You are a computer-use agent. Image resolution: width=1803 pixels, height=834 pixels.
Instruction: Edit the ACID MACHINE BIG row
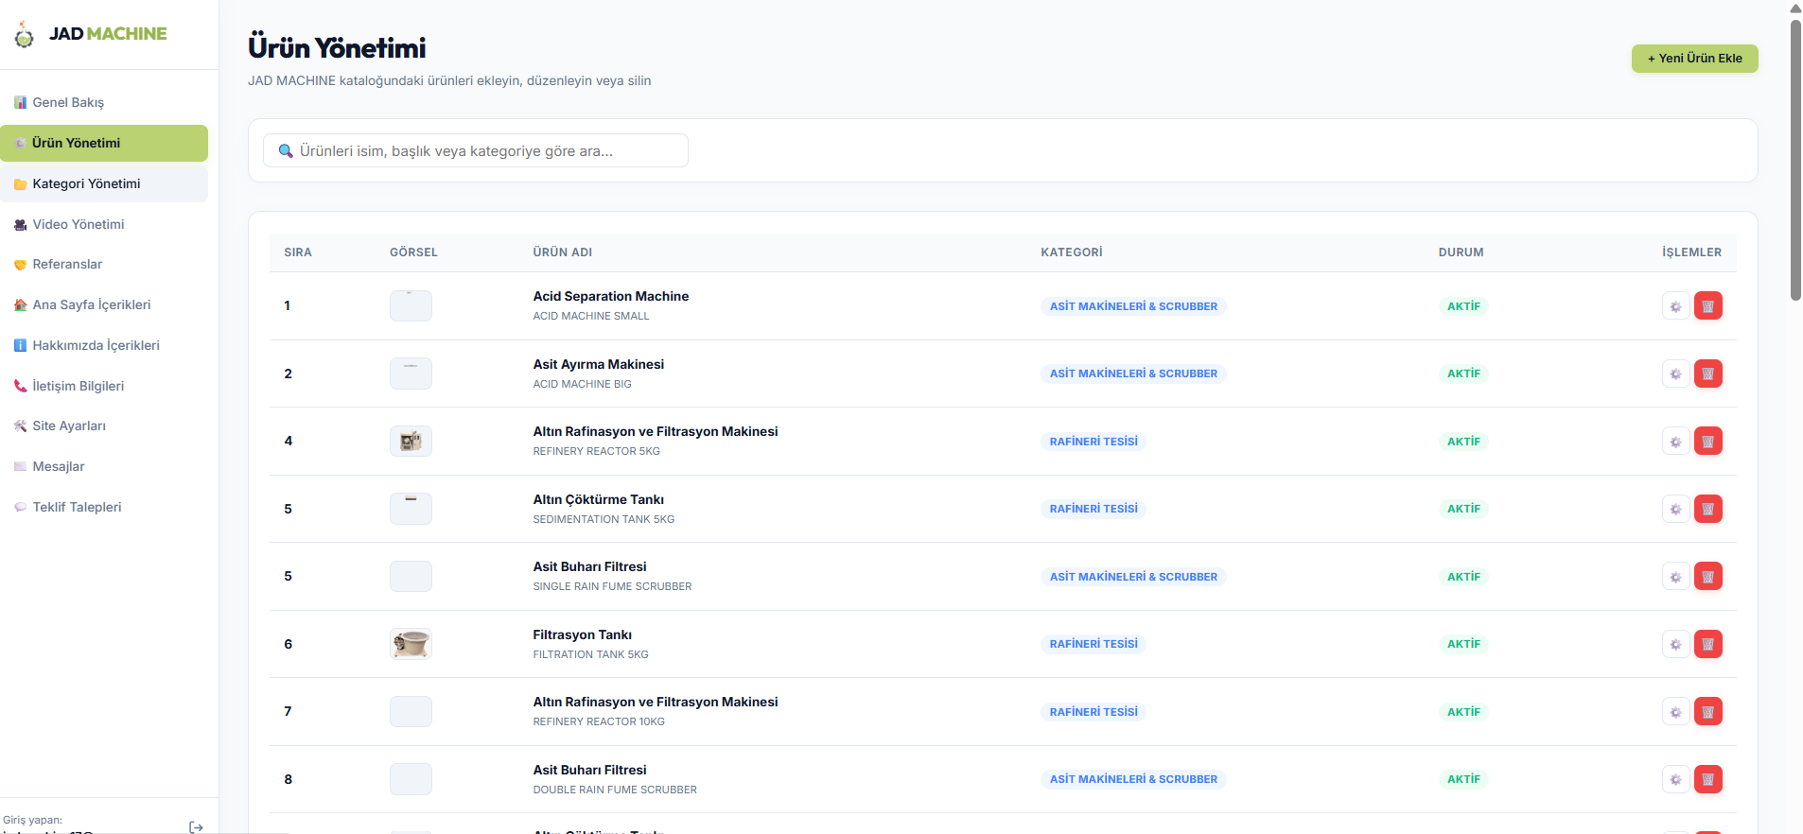pyautogui.click(x=1675, y=374)
